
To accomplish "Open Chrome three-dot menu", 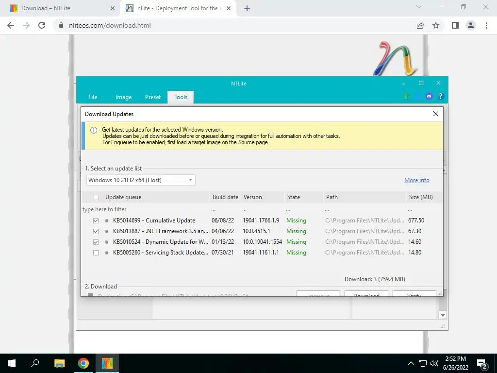I will (486, 25).
